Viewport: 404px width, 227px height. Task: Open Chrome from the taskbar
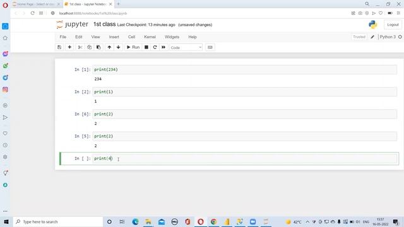[213, 221]
